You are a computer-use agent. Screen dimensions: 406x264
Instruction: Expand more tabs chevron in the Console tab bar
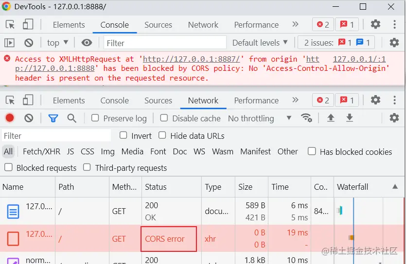pos(295,24)
